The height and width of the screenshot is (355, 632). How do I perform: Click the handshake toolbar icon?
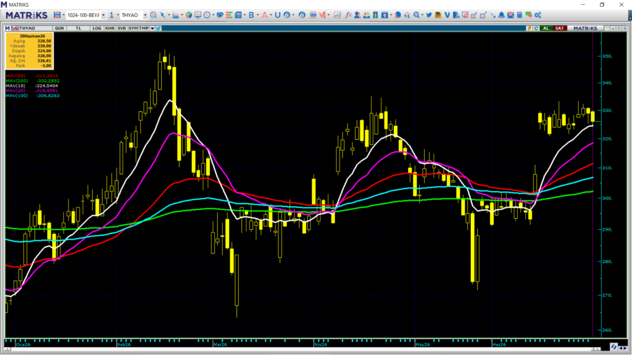pyautogui.click(x=220, y=15)
